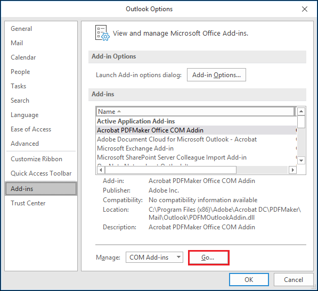This screenshot has width=318, height=291.
Task: Open Search options
Action: pyautogui.click(x=41, y=101)
